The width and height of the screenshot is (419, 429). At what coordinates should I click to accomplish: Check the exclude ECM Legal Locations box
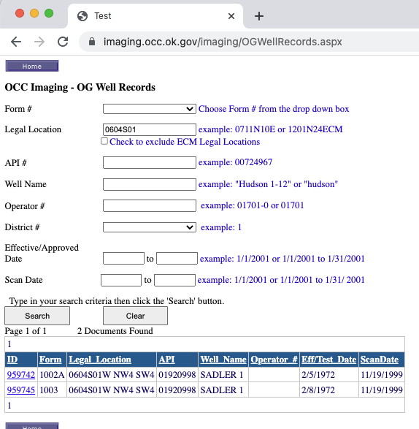104,141
